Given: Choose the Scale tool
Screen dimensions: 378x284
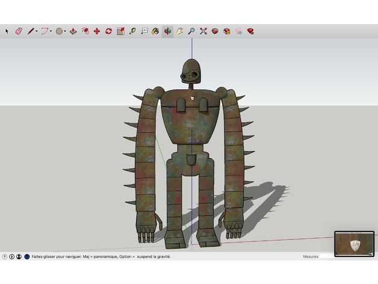Looking at the screenshot, I should tap(120, 31).
